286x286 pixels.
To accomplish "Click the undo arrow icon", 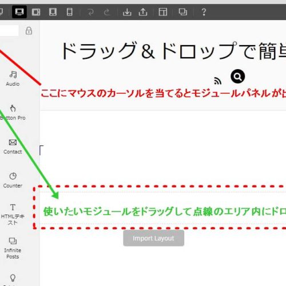I will [90, 12].
